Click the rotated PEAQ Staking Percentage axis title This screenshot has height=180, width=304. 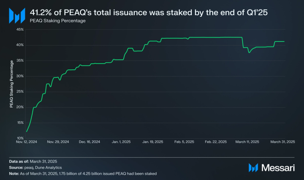11,84
